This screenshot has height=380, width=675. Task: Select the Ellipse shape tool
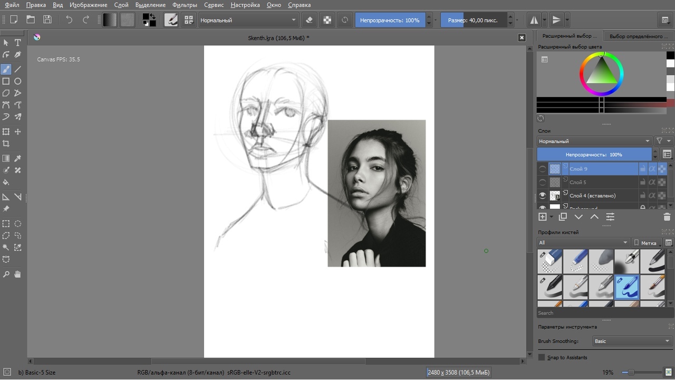(x=18, y=81)
